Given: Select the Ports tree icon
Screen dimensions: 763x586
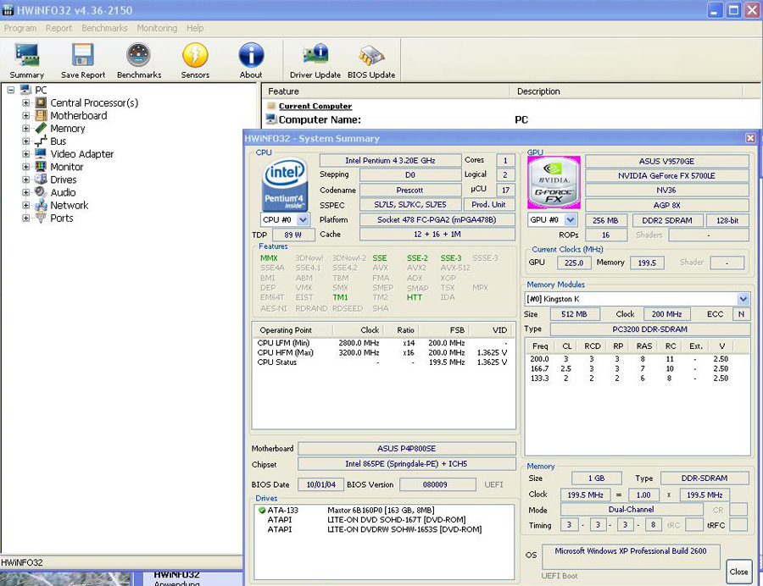Looking at the screenshot, I should pos(42,218).
